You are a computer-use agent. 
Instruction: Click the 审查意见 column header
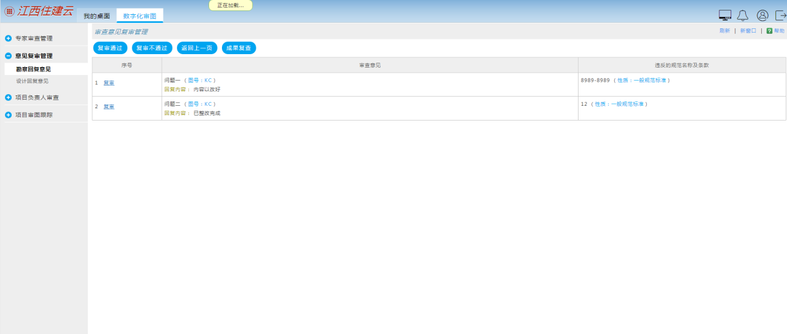(x=370, y=65)
